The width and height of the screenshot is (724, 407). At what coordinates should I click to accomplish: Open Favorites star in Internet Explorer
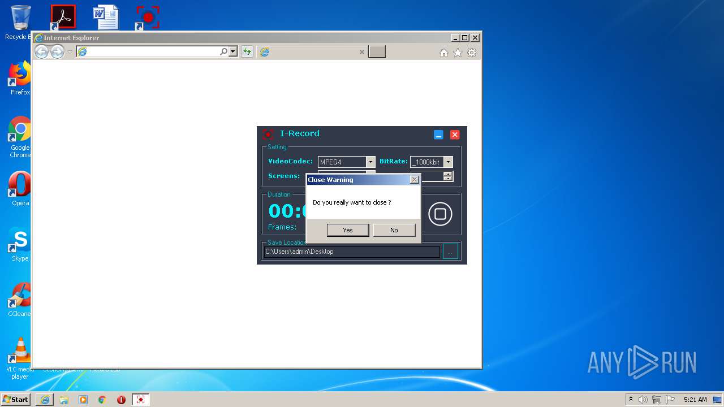click(x=458, y=53)
